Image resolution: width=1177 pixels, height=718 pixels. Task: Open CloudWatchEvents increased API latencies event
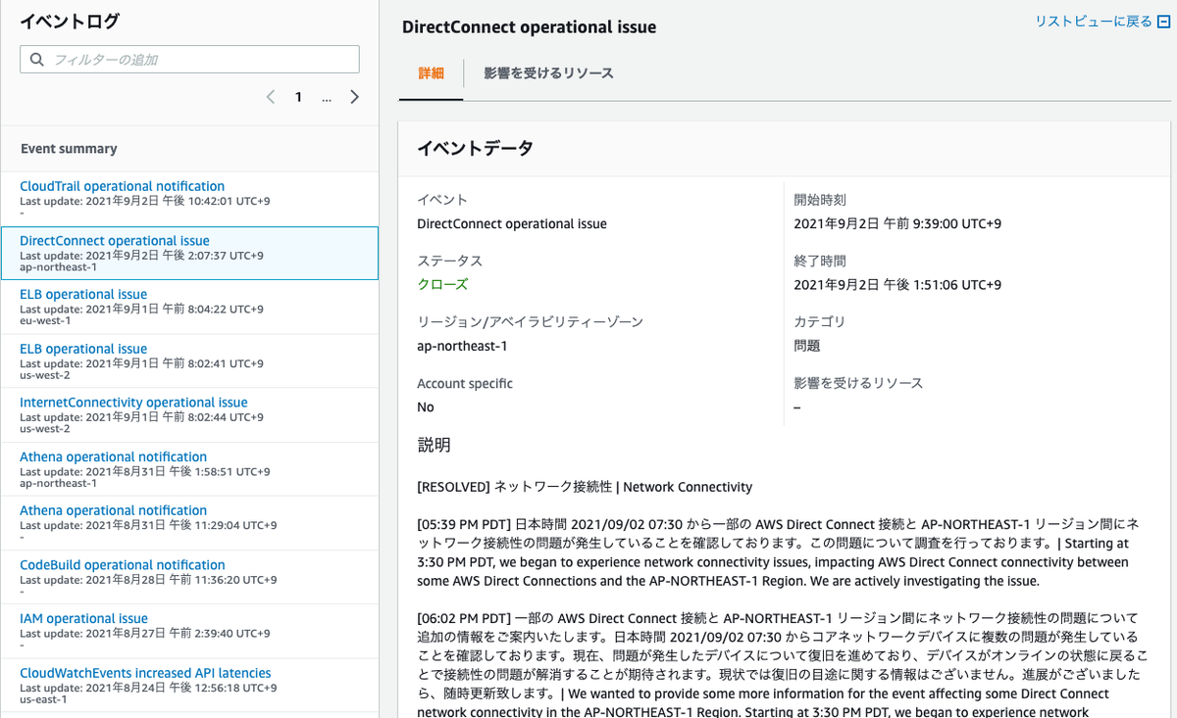coord(145,673)
